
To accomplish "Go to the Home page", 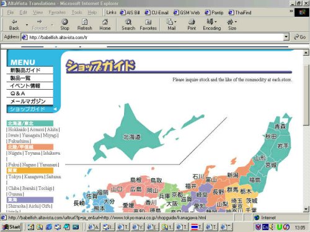I will (x=105, y=25).
